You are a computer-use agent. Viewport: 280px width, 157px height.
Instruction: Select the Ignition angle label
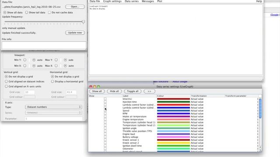tap(129, 128)
